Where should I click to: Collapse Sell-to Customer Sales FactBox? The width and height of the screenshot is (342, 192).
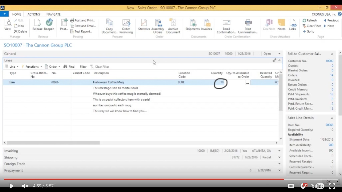click(x=332, y=54)
